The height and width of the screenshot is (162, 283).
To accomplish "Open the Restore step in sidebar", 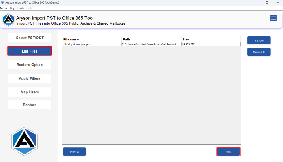I will pos(30,105).
